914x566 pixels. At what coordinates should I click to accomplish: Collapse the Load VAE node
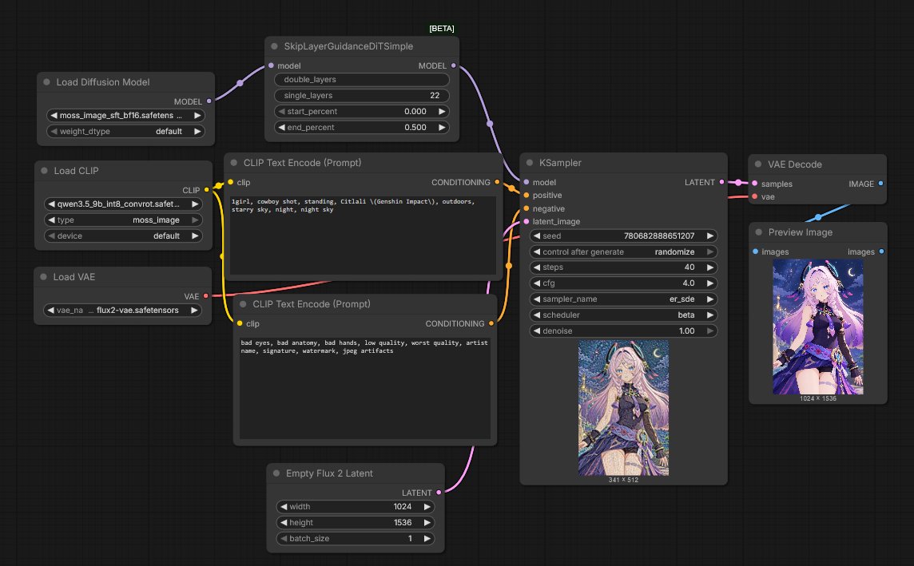coord(43,276)
